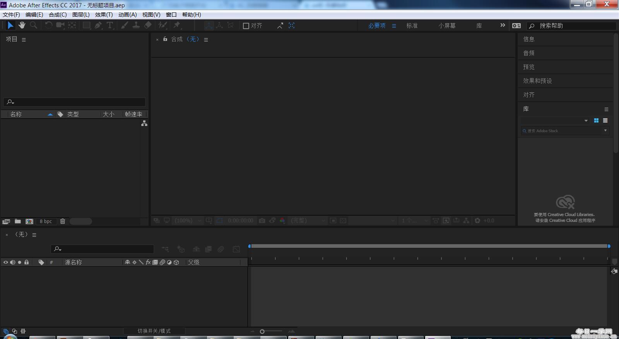Select the Hand tool
The image size is (619, 339).
point(22,26)
